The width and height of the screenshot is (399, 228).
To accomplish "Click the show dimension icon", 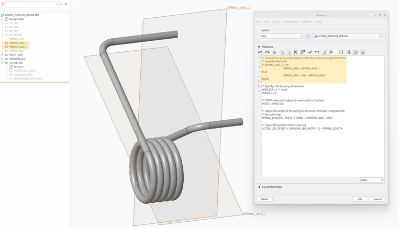I will pos(317,52).
